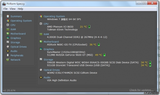Open the File menu
The height and width of the screenshot is (95, 160).
(5, 9)
